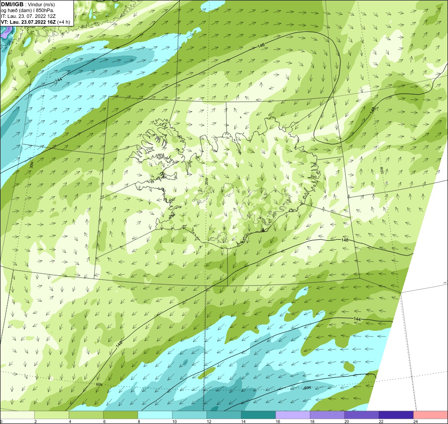Click the 10W longitude label

(382, 170)
